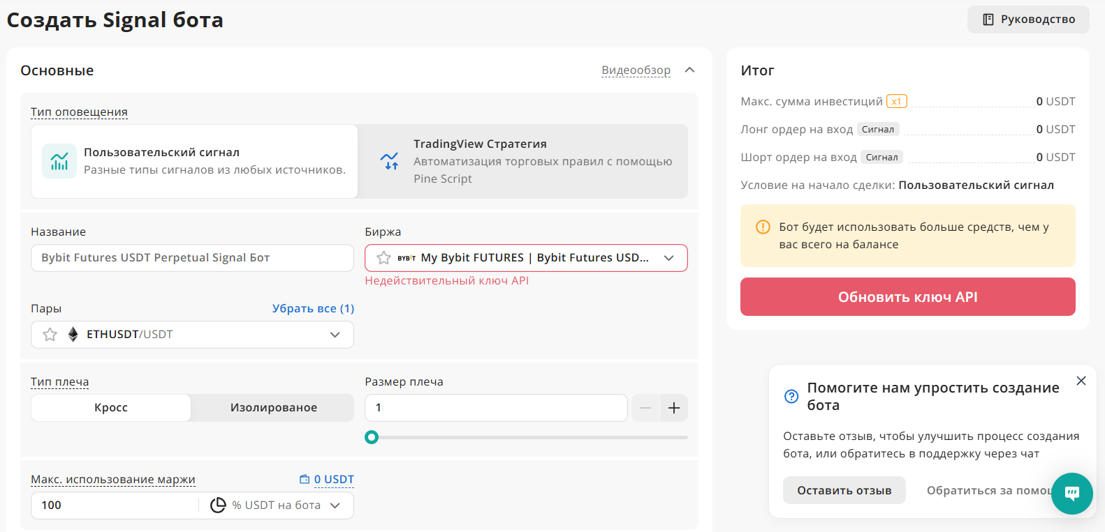Click the star icon beside ETHUSDT pair

pos(50,335)
